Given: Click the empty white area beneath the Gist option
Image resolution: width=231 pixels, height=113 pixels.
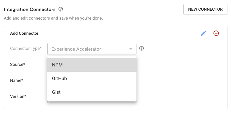Looking at the screenshot, I should [x=92, y=100].
